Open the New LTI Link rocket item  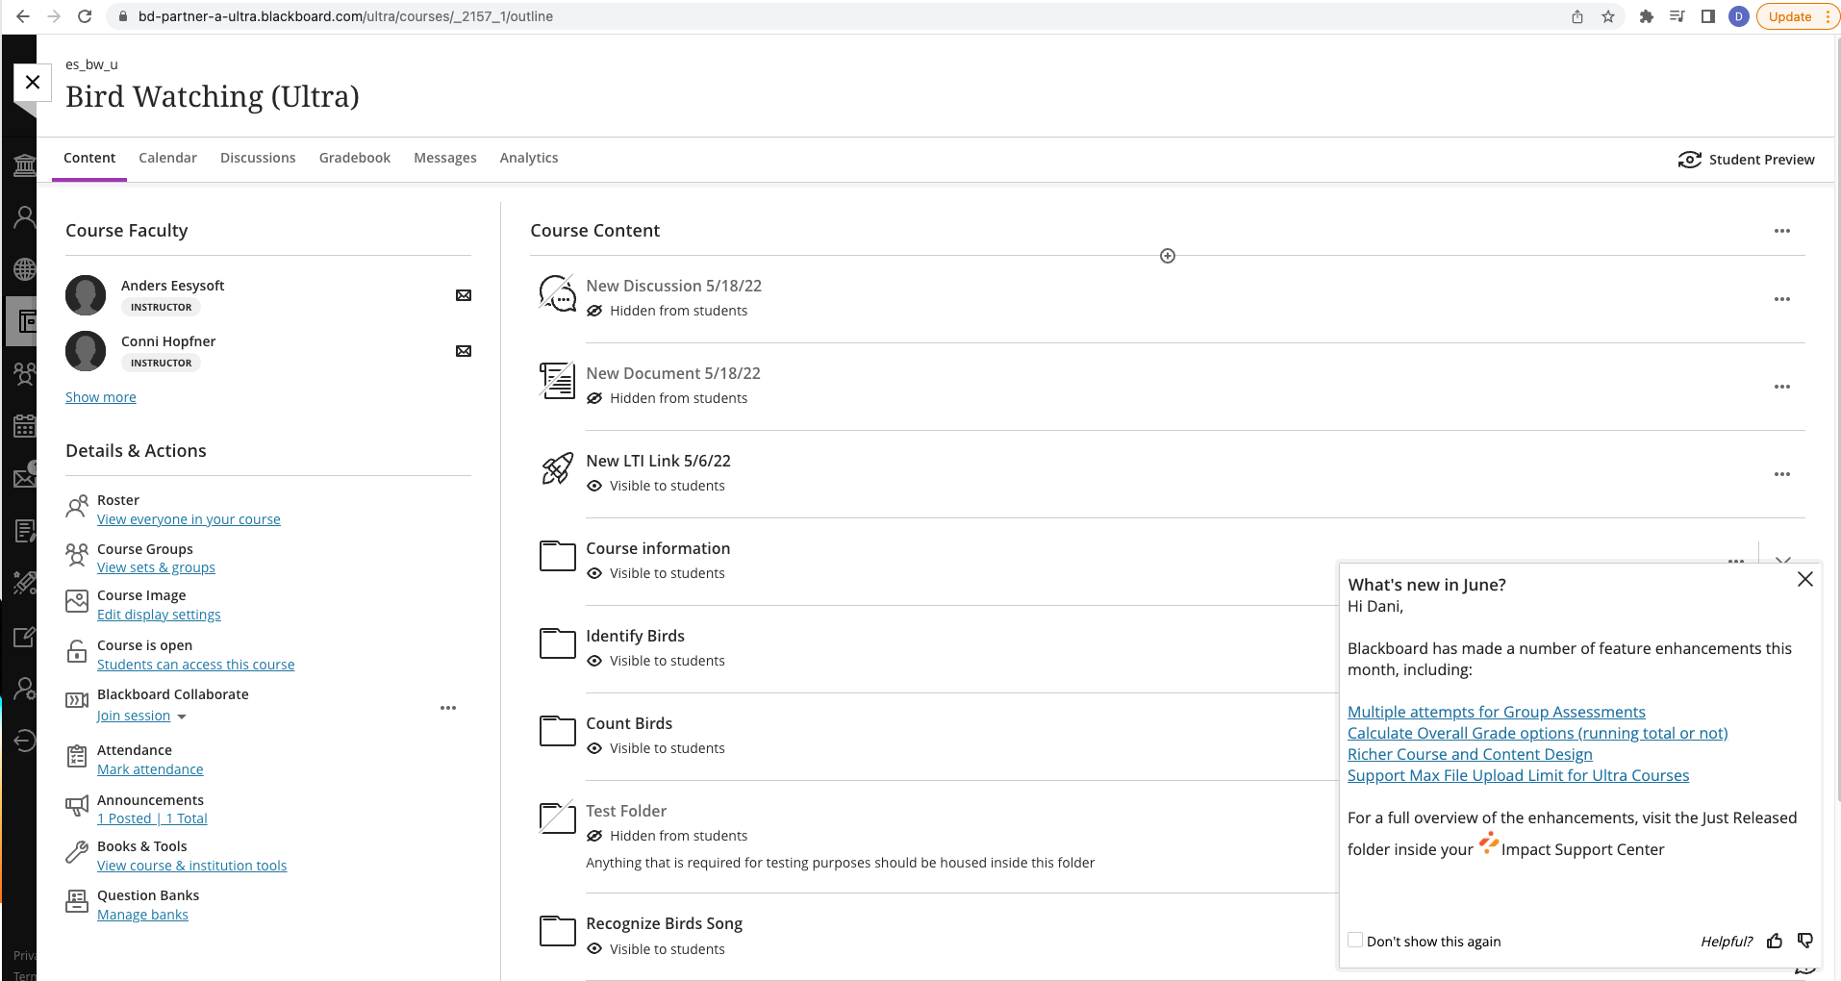click(x=658, y=461)
